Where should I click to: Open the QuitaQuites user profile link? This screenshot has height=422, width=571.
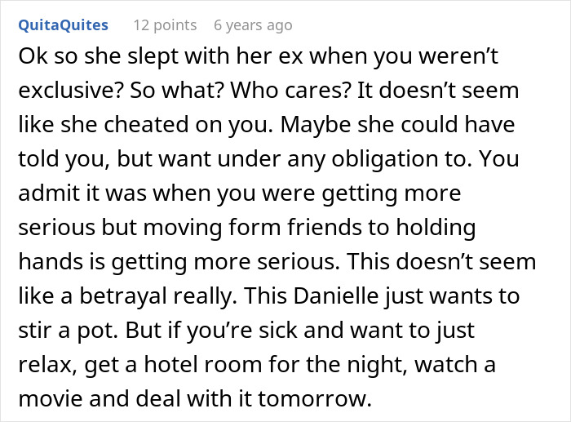pyautogui.click(x=64, y=25)
